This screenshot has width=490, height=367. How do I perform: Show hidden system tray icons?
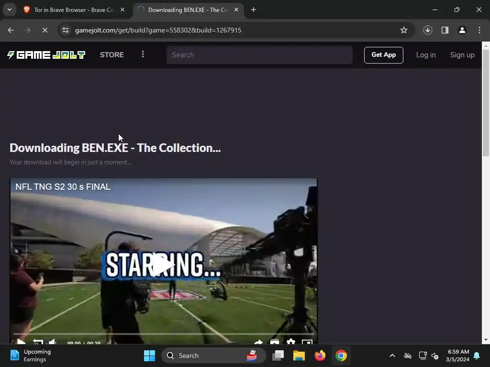tap(392, 356)
